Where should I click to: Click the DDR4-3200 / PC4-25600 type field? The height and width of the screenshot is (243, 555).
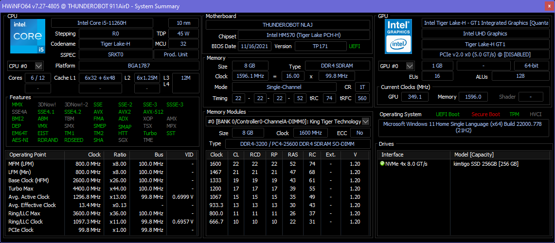pos(298,144)
